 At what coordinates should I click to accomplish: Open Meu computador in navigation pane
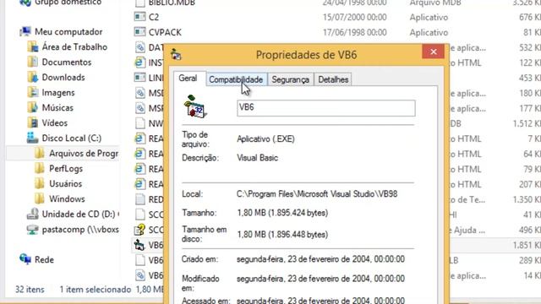click(68, 32)
